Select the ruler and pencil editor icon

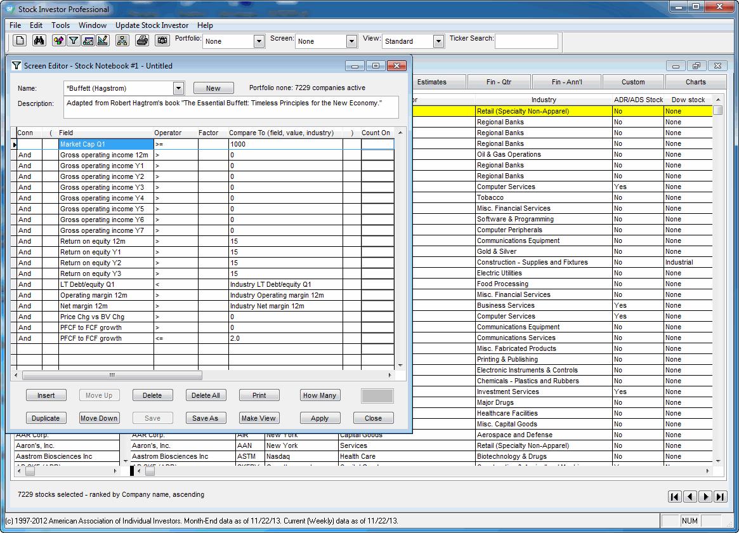[x=103, y=39]
